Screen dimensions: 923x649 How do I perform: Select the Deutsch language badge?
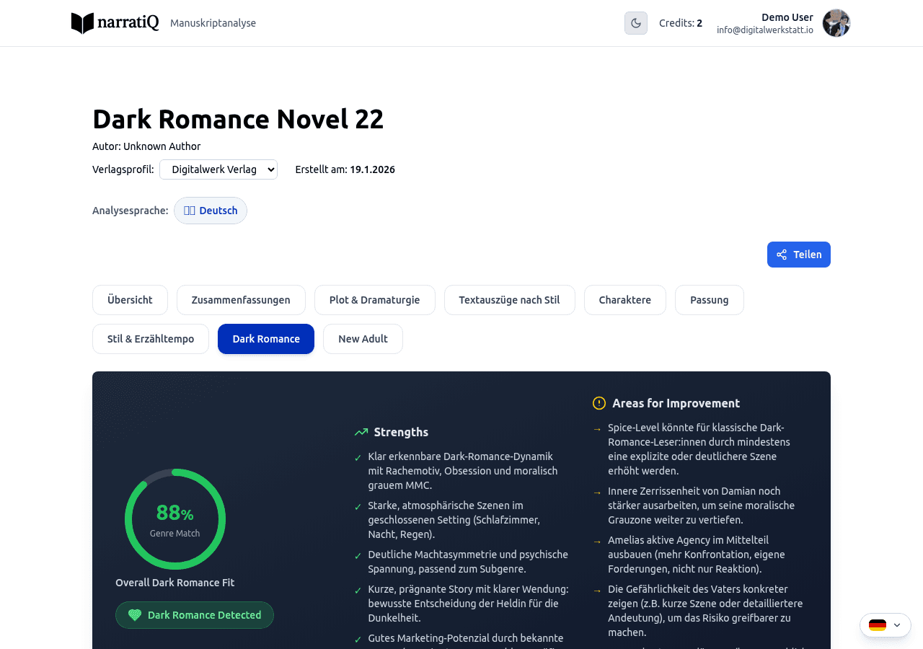(210, 210)
